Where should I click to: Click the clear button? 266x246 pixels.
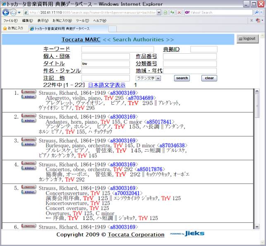[209, 78]
